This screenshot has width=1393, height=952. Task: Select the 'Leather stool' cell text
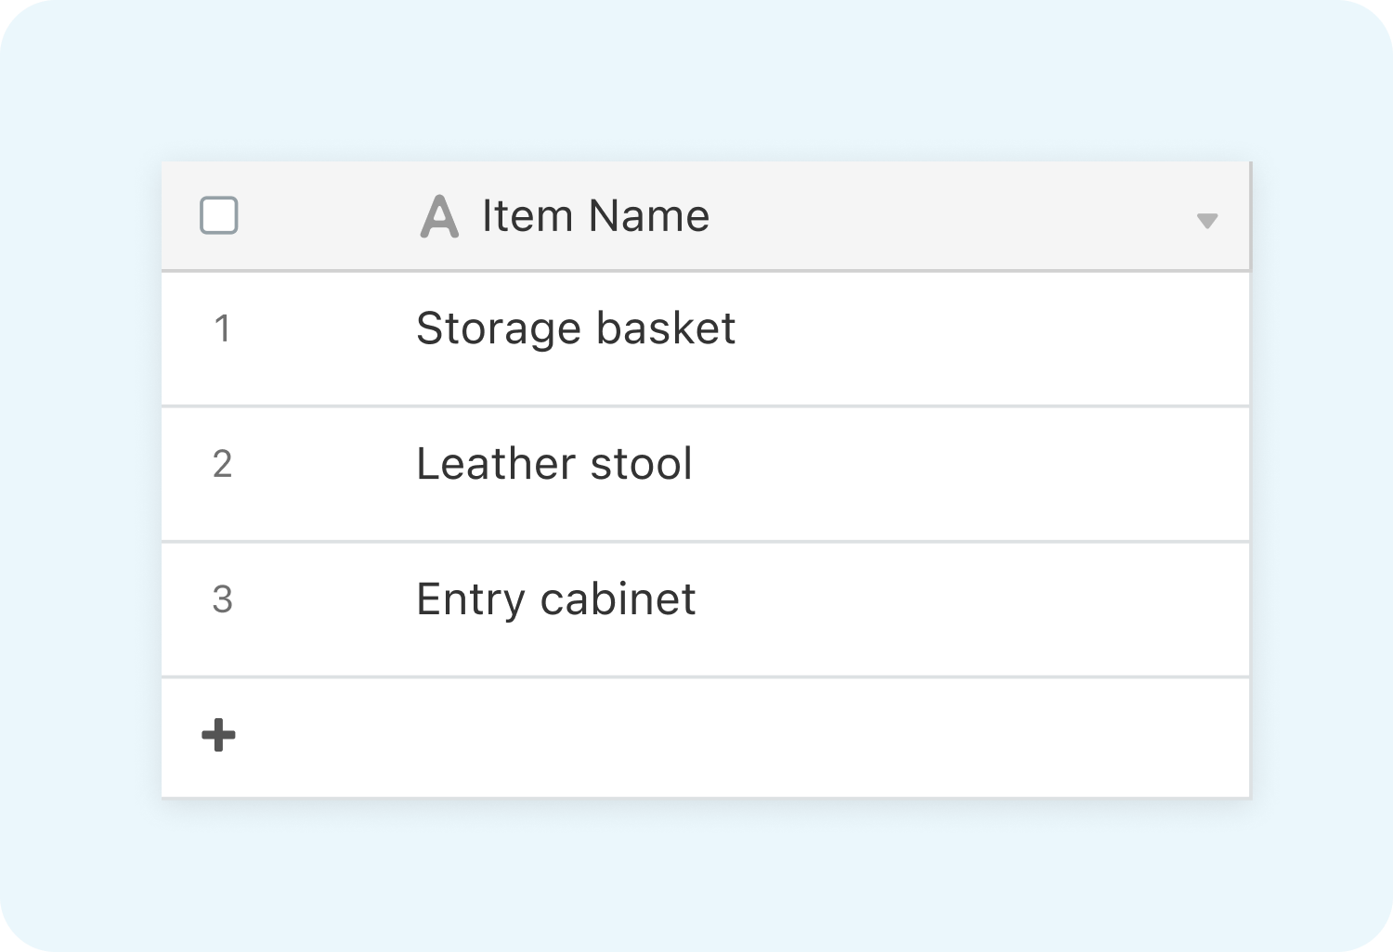[x=554, y=464]
